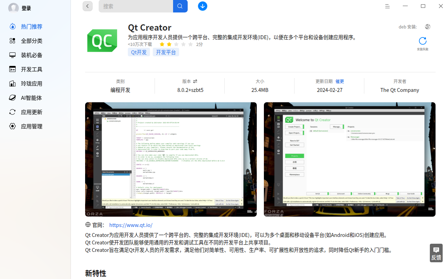Image resolution: width=448 pixels, height=279 pixels.
Task: Click the 玲珑应用 icon
Action: click(x=12, y=84)
